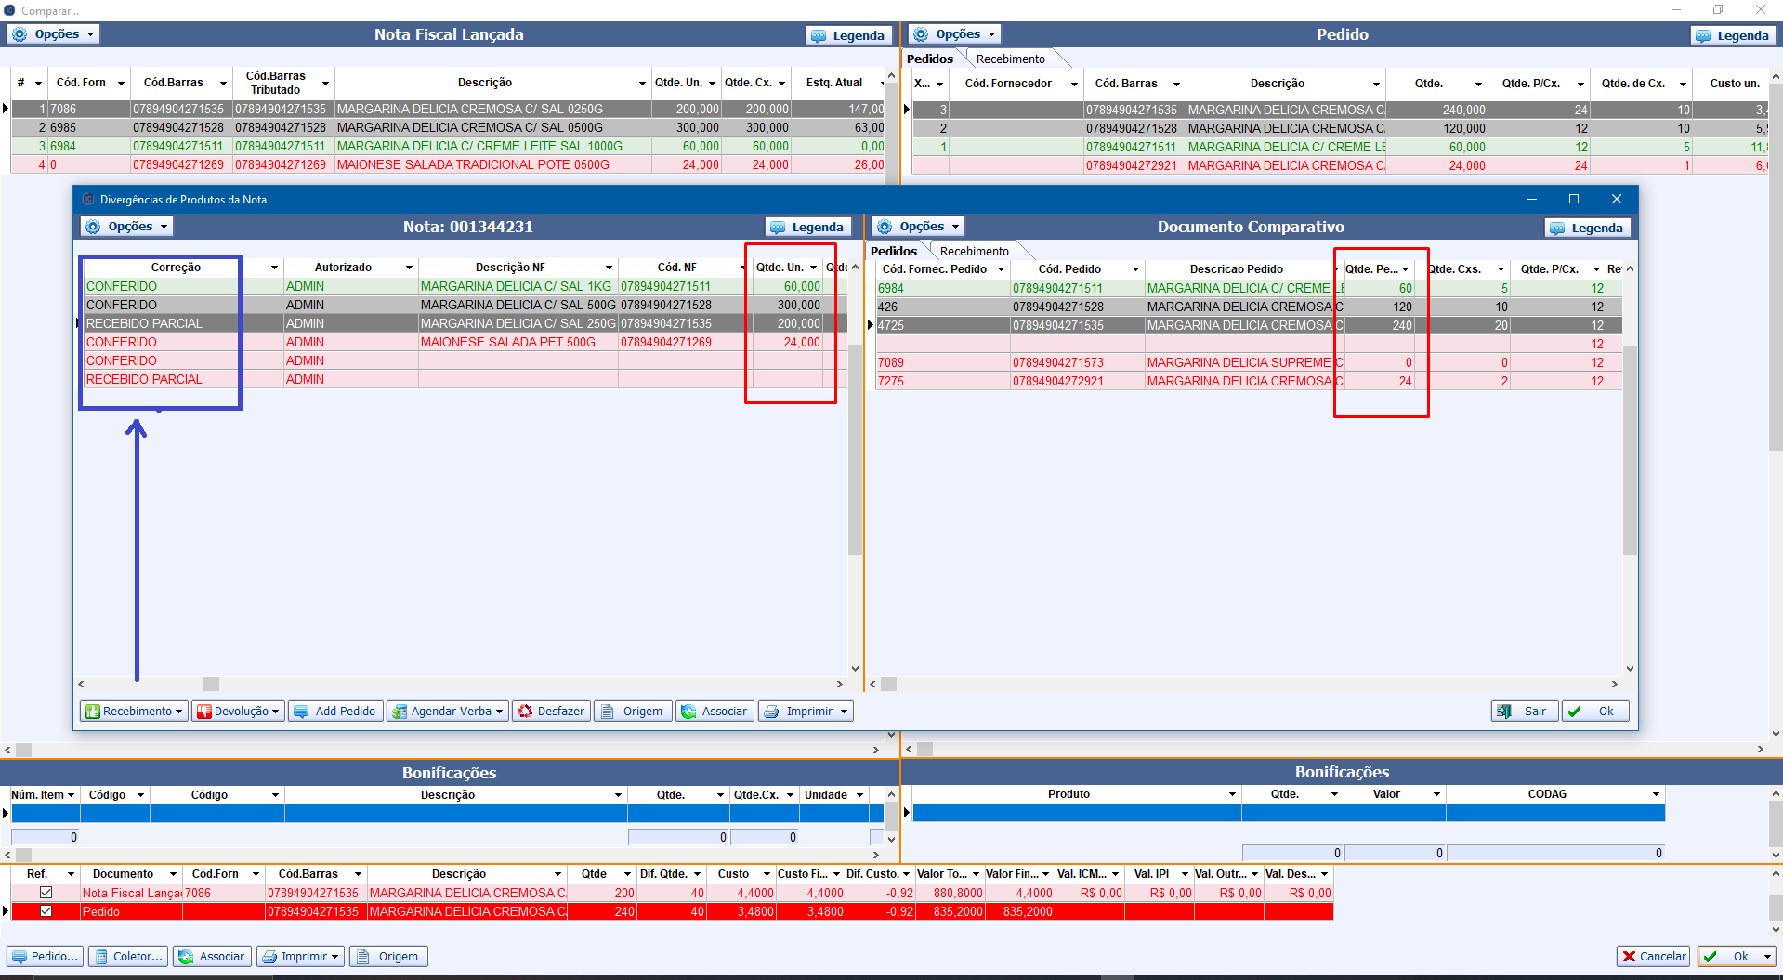This screenshot has height=980, width=1783.
Task: Expand the Correção column filter arrow
Action: tap(274, 268)
